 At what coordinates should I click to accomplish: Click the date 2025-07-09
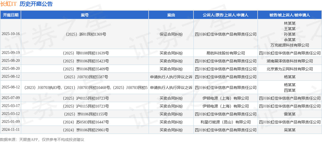pos(11,98)
